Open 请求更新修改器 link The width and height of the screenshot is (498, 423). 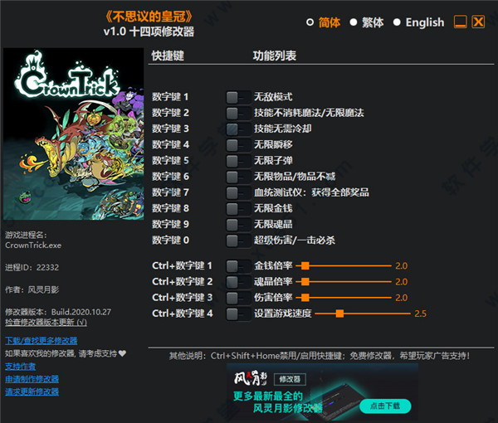tap(32, 391)
